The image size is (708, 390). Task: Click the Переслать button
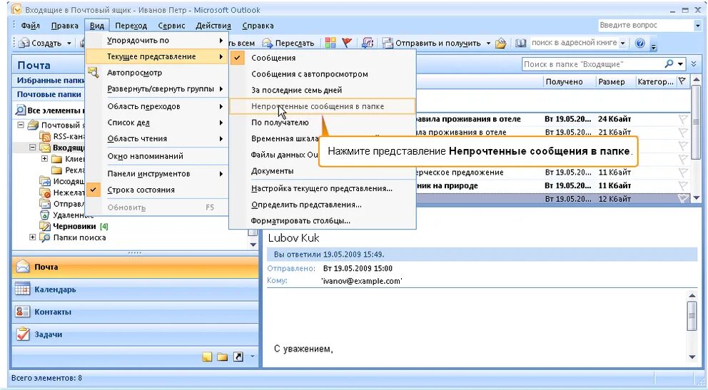[288, 43]
